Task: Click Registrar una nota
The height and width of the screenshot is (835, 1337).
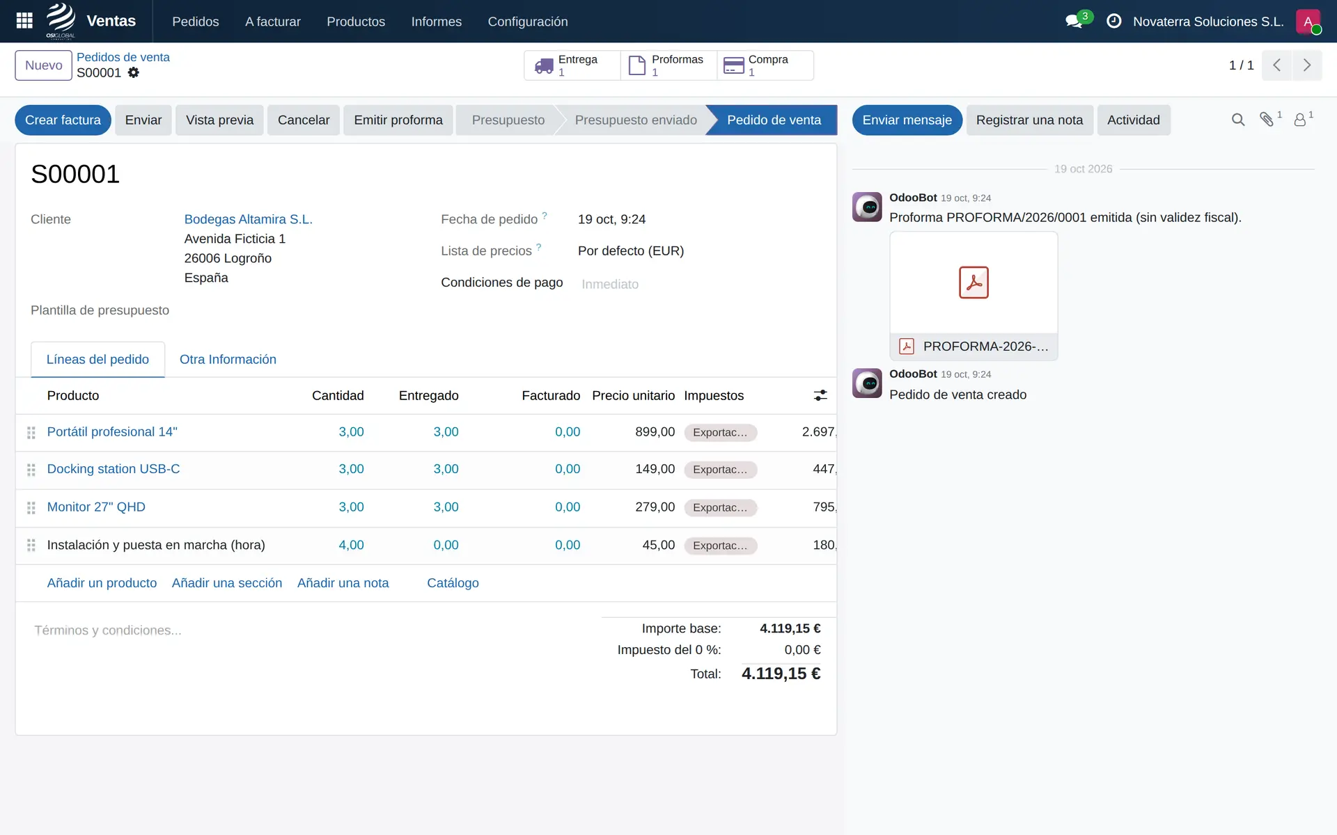Action: [x=1029, y=120]
